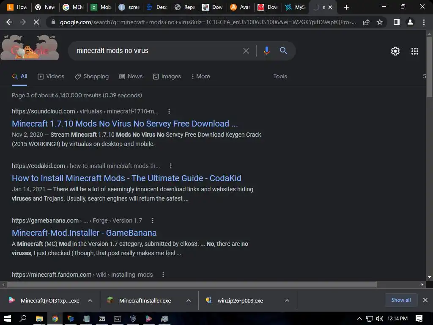Open the Chrome taskbar icon
Screen dimensions: 433x325
55,319
